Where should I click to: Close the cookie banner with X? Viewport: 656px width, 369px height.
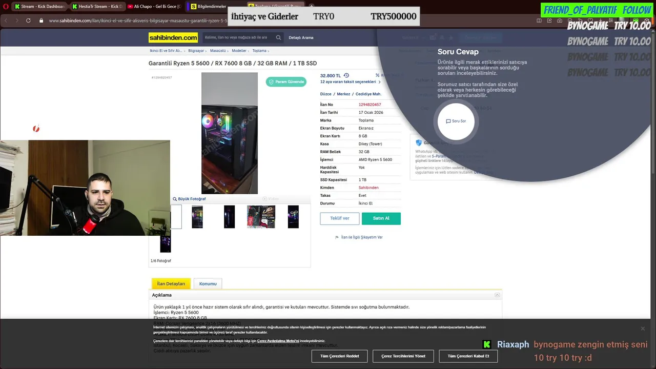[x=643, y=329]
